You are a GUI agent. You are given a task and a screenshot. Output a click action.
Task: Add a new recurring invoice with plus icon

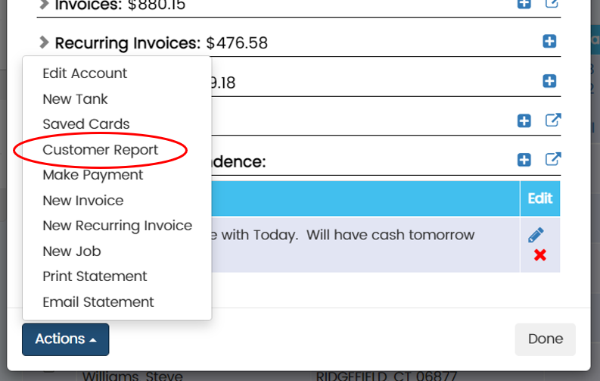549,42
